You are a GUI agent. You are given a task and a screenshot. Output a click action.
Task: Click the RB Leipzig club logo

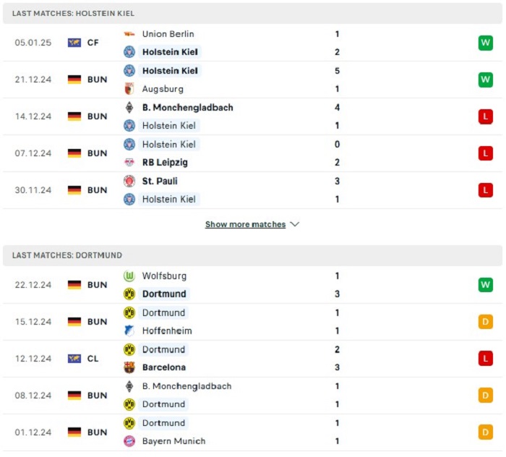(129, 163)
